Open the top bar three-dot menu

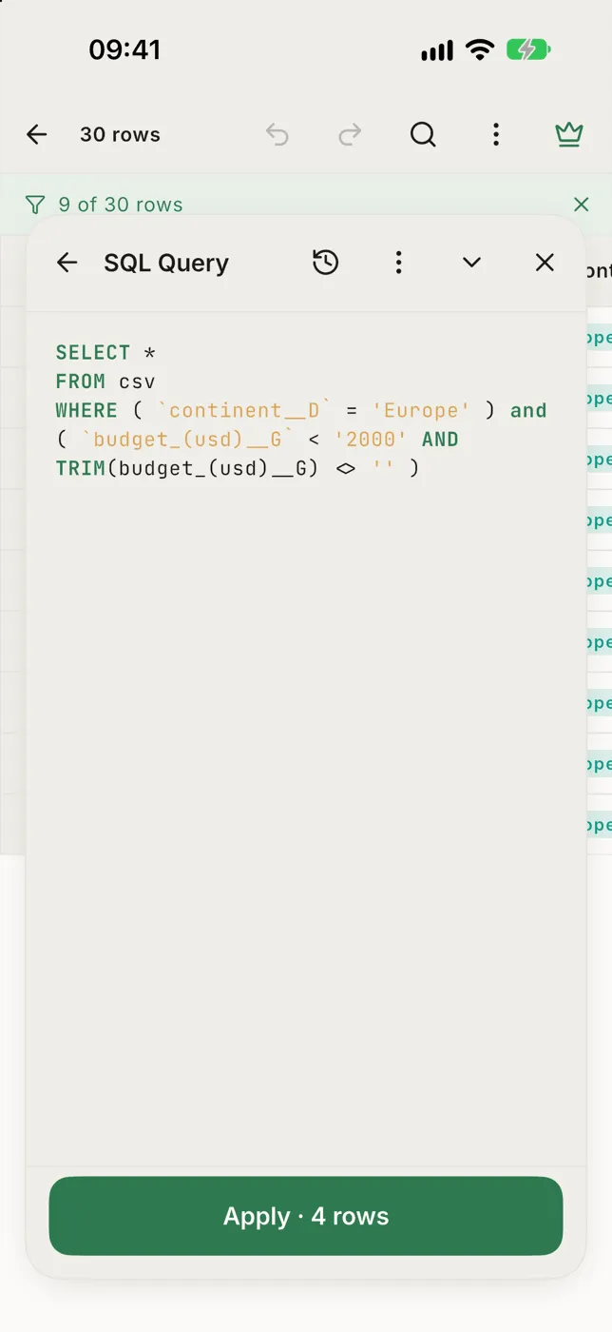click(495, 135)
